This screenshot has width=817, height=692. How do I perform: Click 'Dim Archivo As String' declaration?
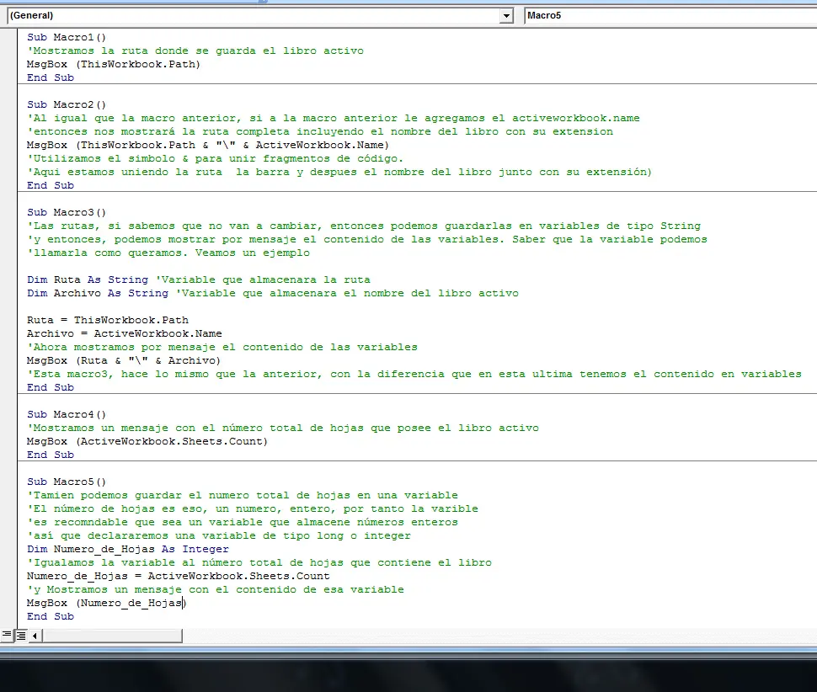tap(98, 293)
